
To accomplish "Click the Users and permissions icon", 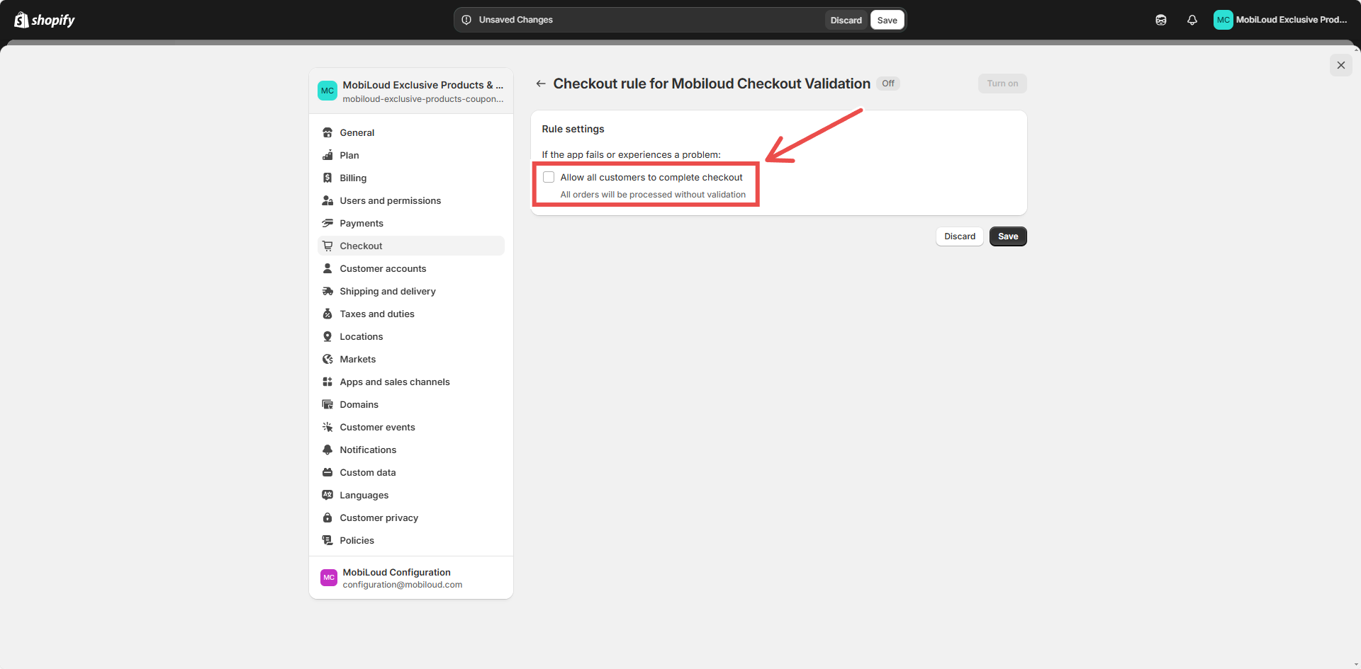I will pos(327,200).
